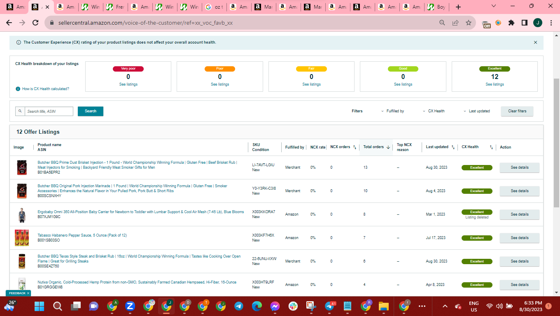560x316 pixels.
Task: Open Zoom from the taskbar
Action: click(130, 306)
